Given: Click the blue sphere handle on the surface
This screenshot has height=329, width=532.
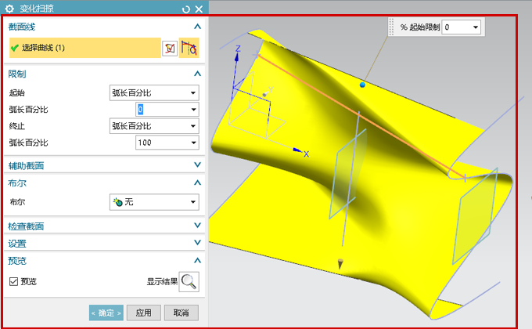Looking at the screenshot, I should tap(362, 84).
